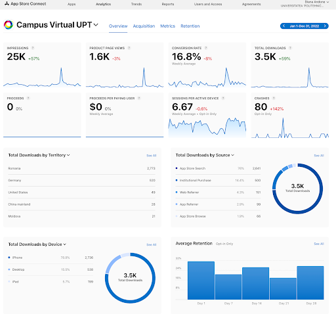Click the Downloads by Source donut chart

pos(297,189)
